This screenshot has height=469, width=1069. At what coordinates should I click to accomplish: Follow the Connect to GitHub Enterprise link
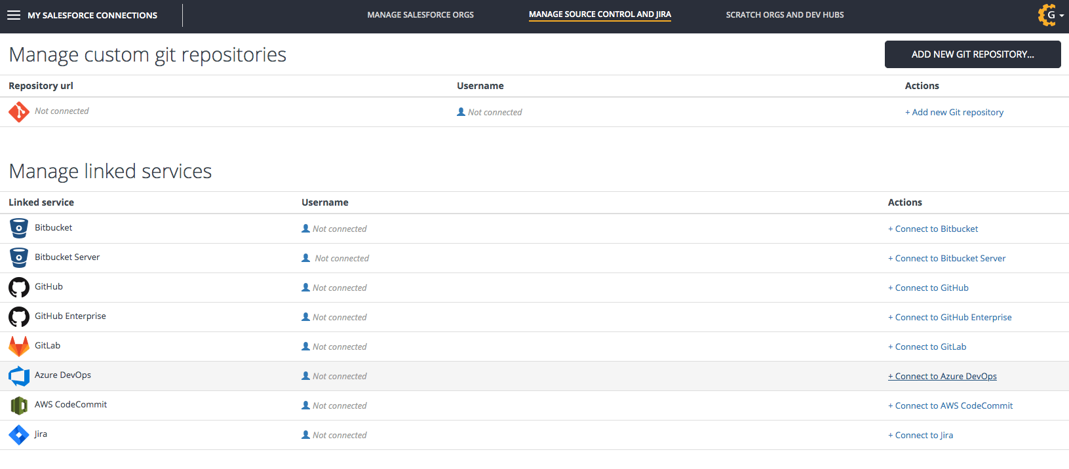click(950, 318)
